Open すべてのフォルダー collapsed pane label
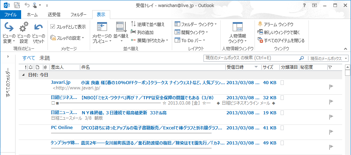Viewport: 351px width, 155px height. [x=8, y=82]
